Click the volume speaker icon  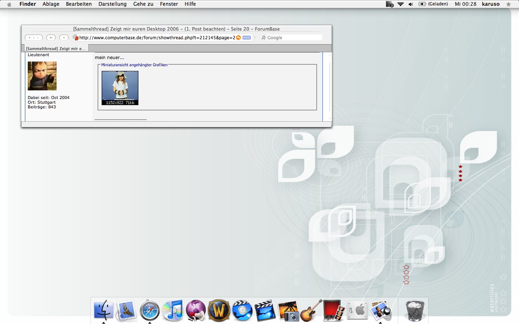411,4
